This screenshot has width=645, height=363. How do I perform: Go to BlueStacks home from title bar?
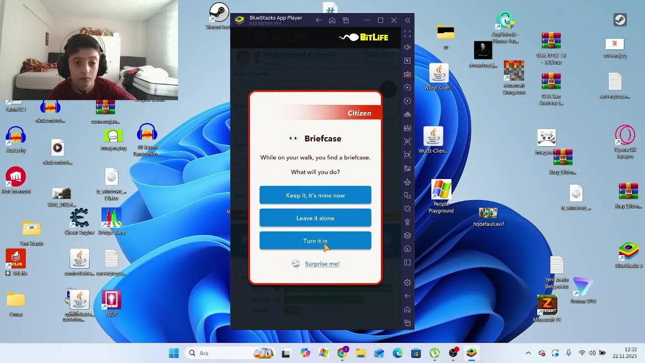point(332,20)
